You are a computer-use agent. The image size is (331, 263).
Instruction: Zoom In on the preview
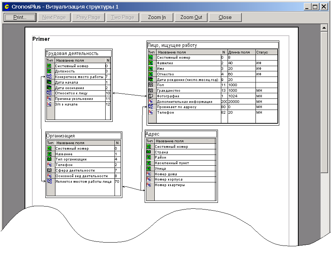coord(157,17)
